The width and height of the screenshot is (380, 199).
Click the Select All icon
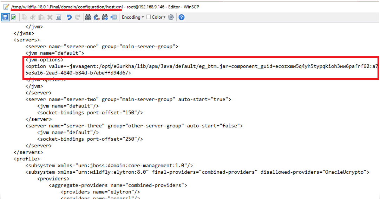58,17
